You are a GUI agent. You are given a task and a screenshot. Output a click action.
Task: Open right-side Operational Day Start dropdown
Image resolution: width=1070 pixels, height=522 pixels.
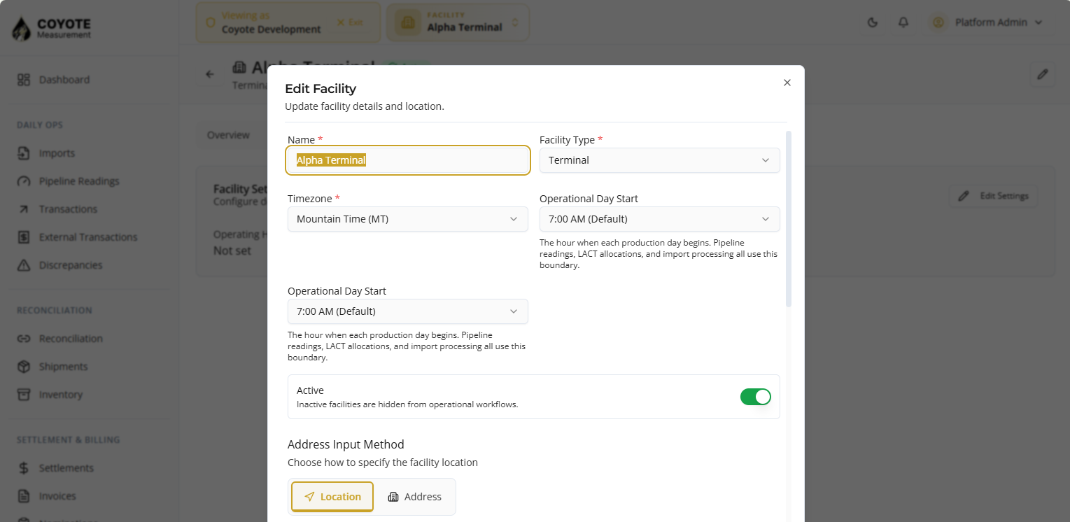click(660, 219)
